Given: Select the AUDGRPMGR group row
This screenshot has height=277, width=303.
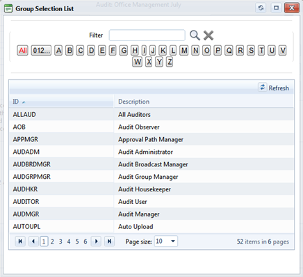Looking at the screenshot, I should pyautogui.click(x=151, y=177).
